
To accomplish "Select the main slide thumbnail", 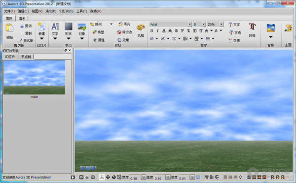I will coord(35,77).
